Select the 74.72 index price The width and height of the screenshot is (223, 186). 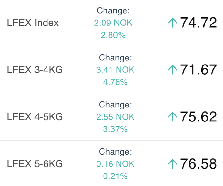[198, 23]
